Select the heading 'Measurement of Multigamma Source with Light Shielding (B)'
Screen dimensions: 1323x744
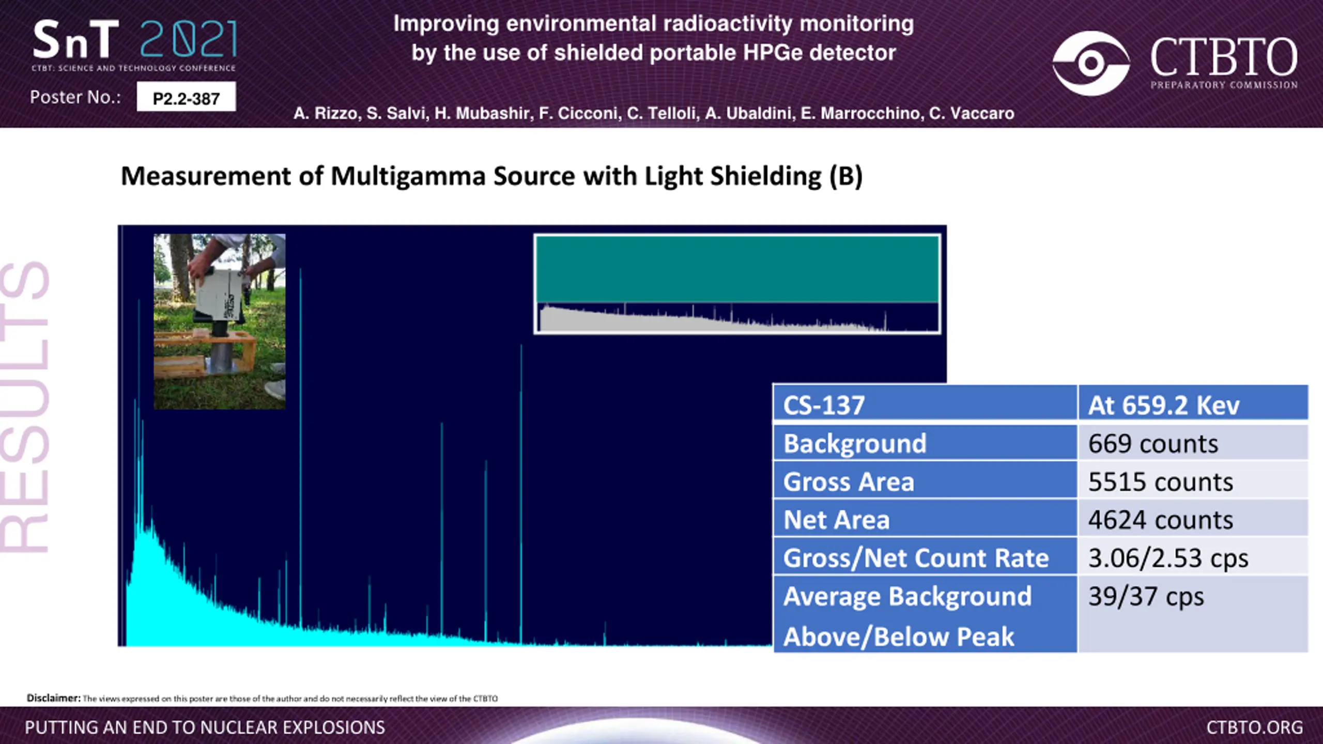[x=491, y=176]
